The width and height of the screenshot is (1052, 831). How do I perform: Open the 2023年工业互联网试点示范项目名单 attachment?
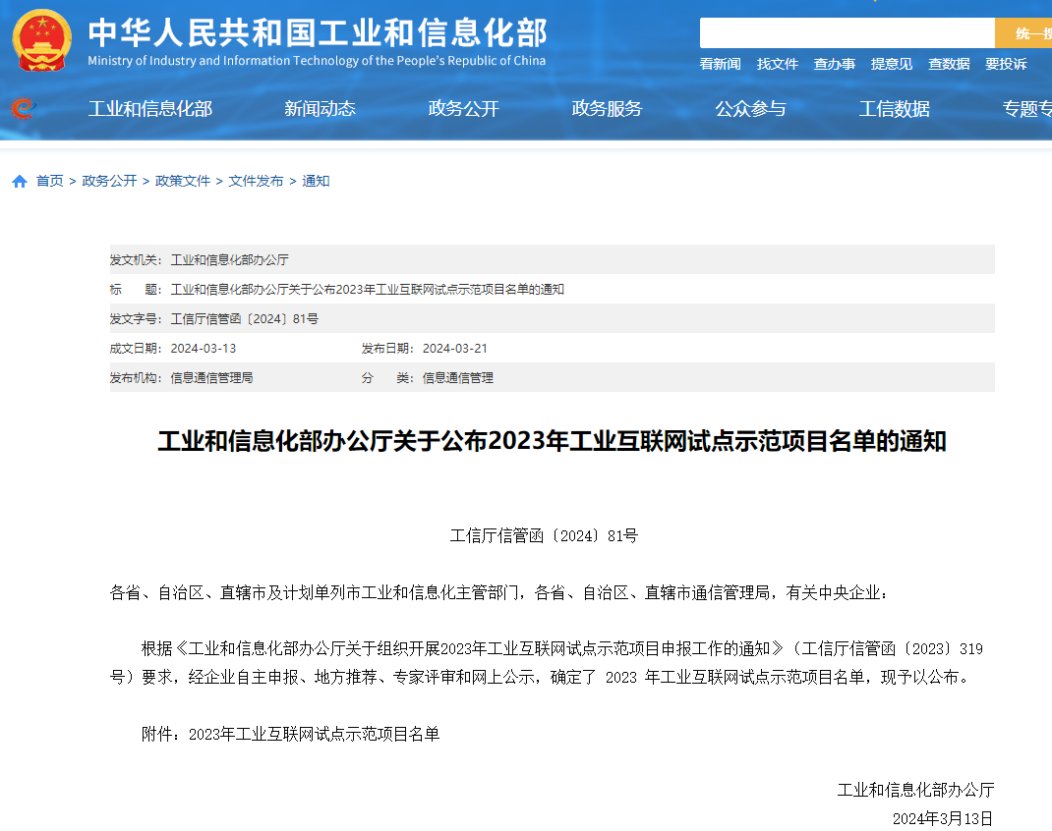pos(314,735)
